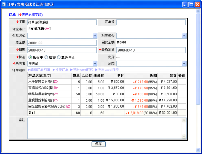Image resolution: width=202 pixels, height=154 pixels.
Task: Click the 编辑订单明细 link
Action: click(39, 70)
